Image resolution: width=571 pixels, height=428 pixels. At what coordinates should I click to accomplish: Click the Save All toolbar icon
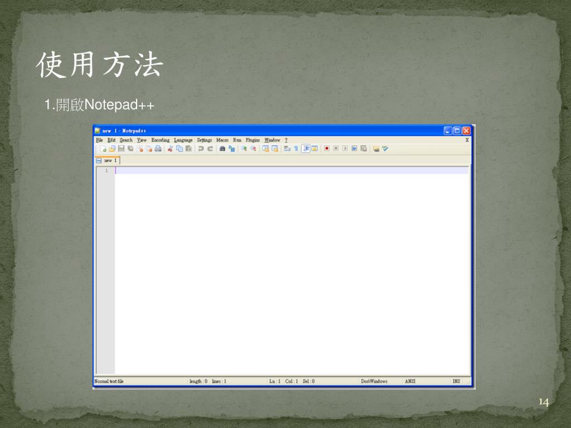point(130,148)
